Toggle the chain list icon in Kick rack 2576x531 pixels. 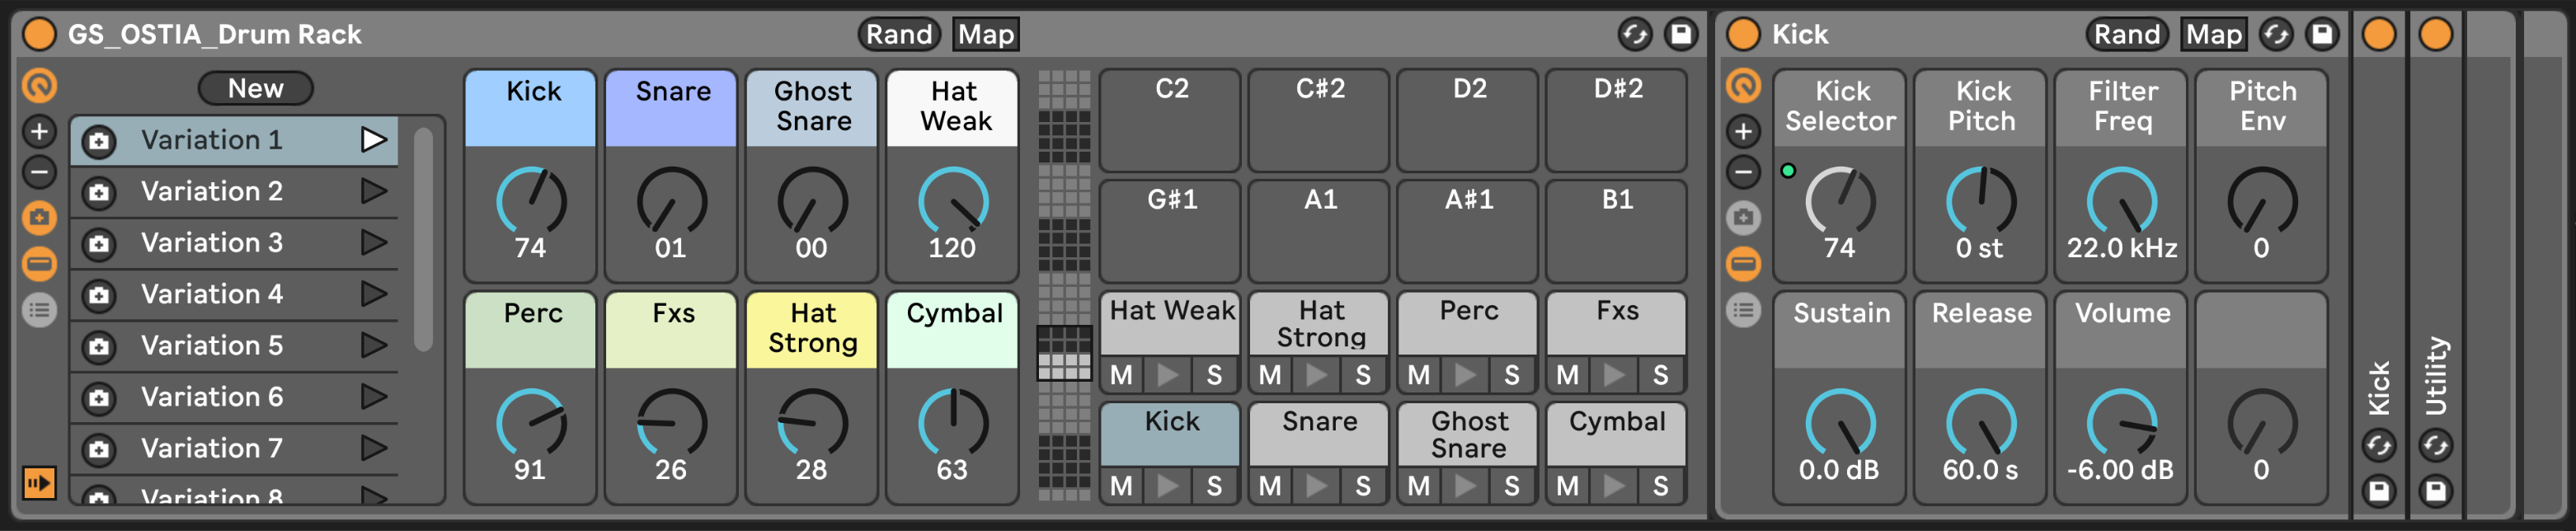(x=1743, y=311)
